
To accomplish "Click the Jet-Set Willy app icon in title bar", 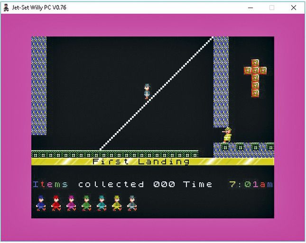I will coord(6,8).
